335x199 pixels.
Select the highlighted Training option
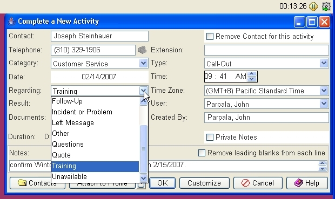coord(95,166)
